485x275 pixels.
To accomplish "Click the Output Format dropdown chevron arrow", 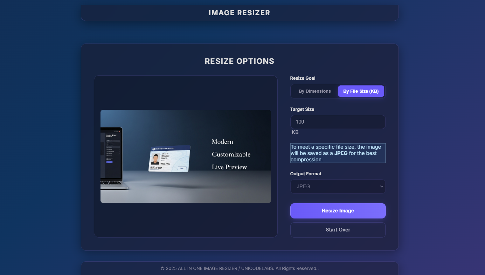I will (382, 187).
